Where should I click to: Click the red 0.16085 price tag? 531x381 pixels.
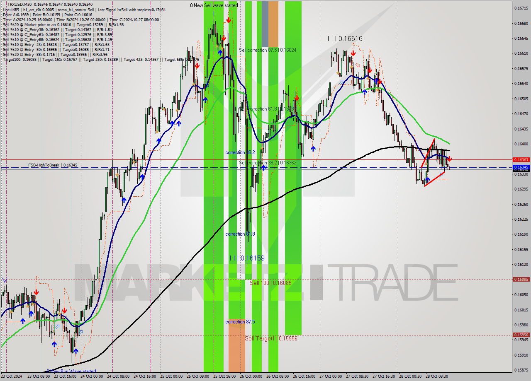coord(521,280)
